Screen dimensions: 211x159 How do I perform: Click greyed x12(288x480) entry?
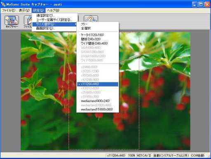tap(98, 79)
